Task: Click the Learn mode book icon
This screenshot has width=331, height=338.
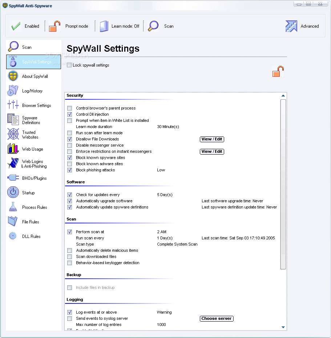Action: tap(104, 26)
